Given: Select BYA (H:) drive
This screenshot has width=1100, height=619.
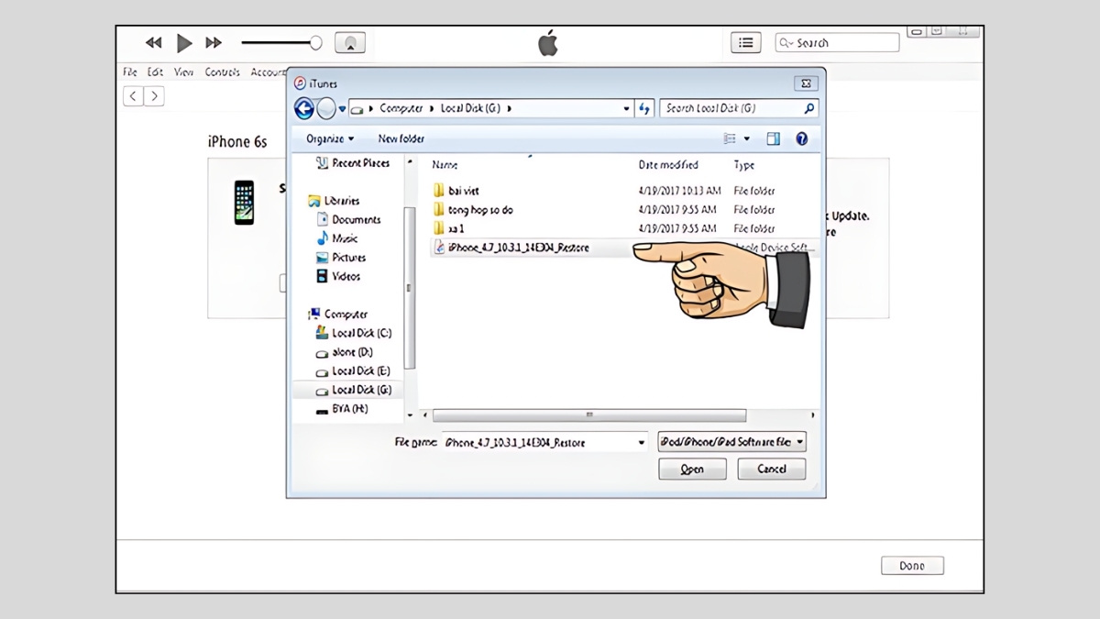Looking at the screenshot, I should point(342,409).
